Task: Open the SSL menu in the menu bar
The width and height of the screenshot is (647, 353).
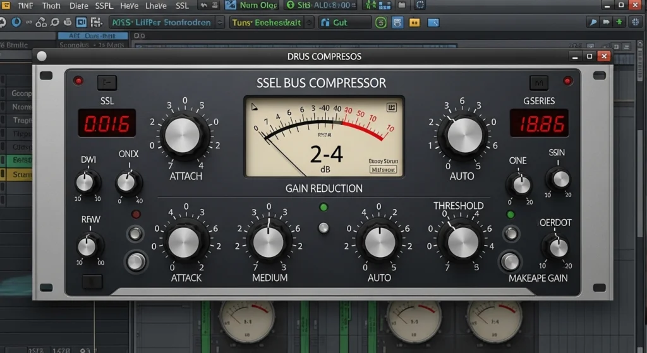Action: (x=182, y=6)
